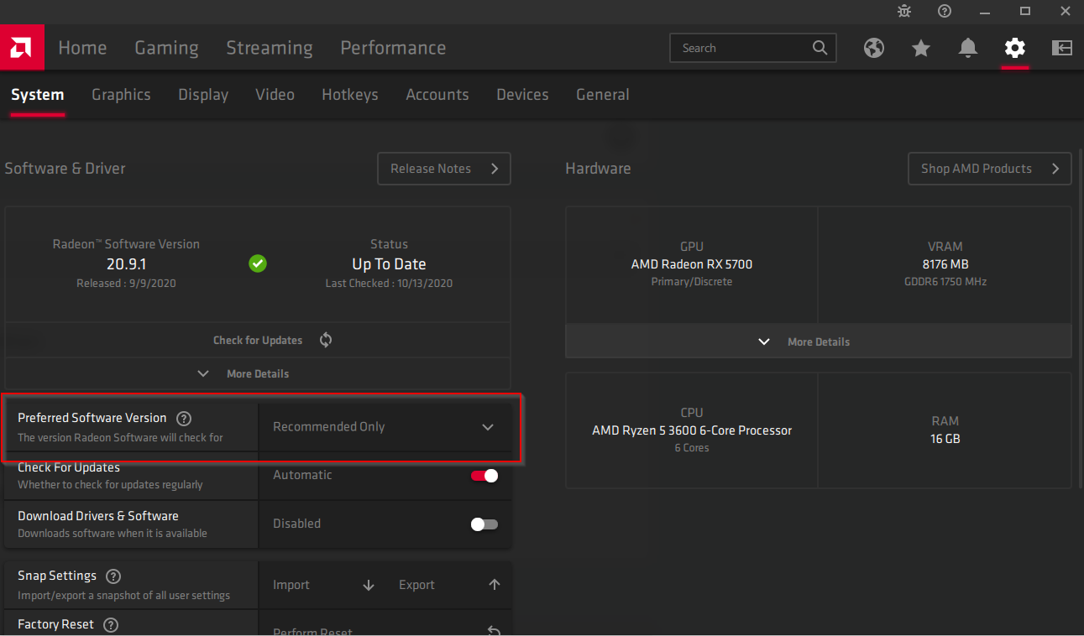
Task: Click the AMD Radeon RX 5700 GPU text
Action: 692,264
